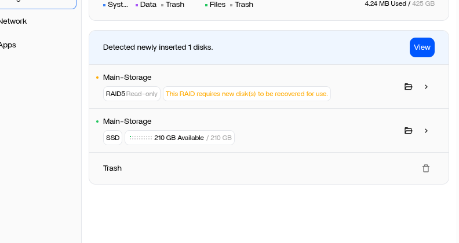Click the 210 GB Available usage bar
The image size is (459, 243).
[180, 138]
